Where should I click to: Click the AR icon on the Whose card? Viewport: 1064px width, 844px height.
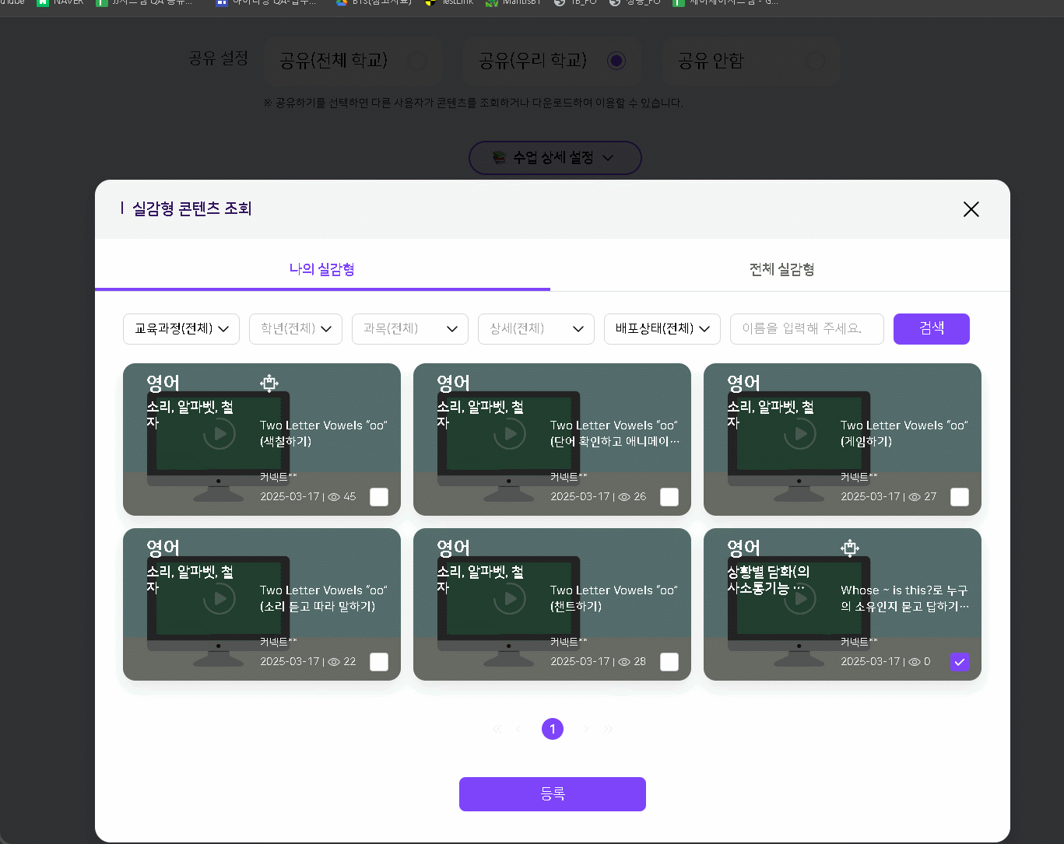point(850,548)
